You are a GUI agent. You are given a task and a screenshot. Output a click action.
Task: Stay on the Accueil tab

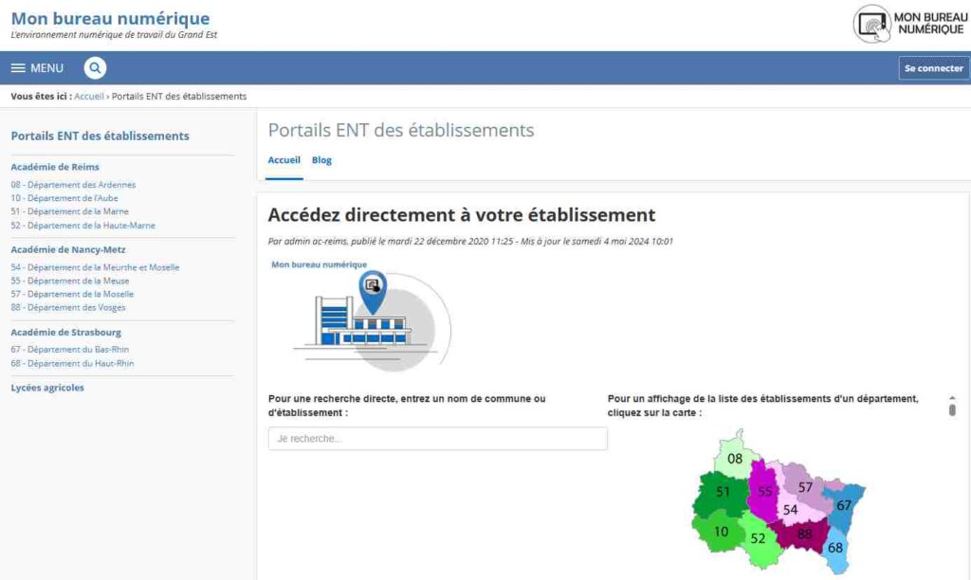tap(284, 159)
